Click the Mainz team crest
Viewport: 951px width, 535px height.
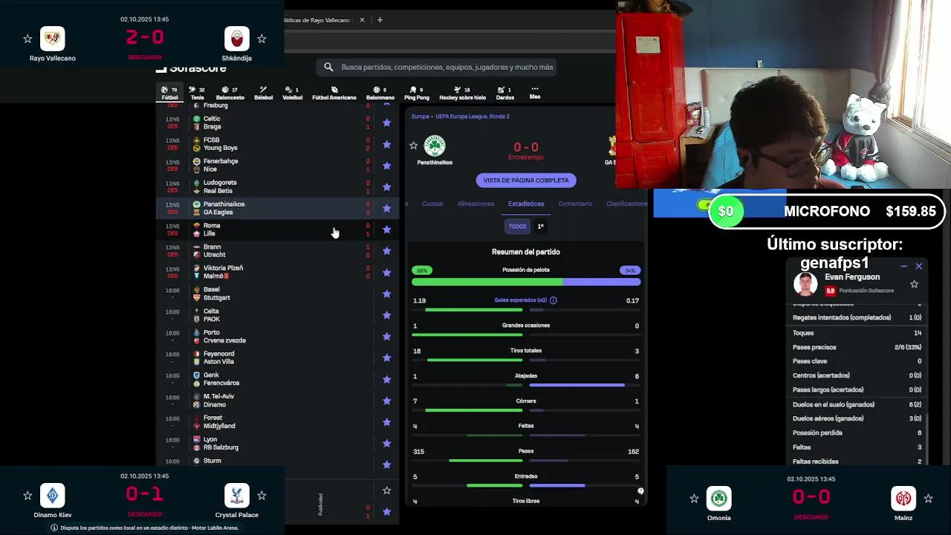pos(903,498)
